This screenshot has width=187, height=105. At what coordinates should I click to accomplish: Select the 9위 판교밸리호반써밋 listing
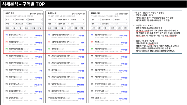[x=23, y=92]
